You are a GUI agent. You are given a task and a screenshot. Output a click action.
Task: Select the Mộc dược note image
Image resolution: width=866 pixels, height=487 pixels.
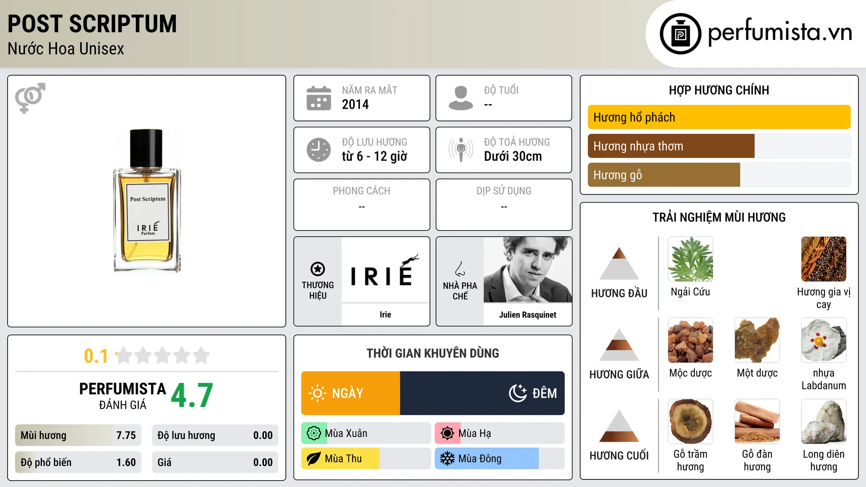(691, 340)
